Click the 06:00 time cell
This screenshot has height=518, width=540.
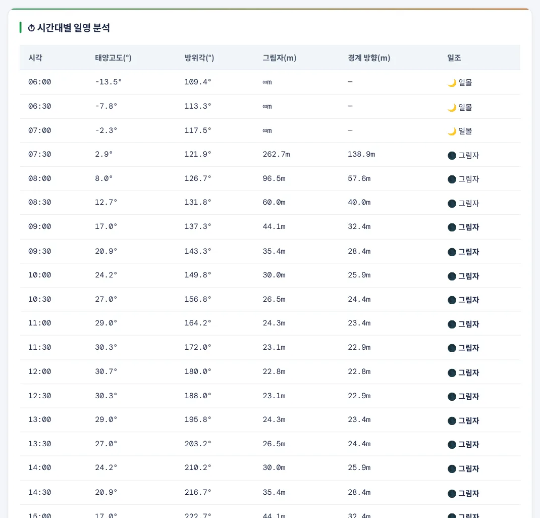[x=39, y=82]
